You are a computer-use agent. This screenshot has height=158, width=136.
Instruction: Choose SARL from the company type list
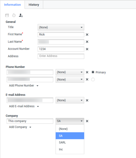tap(70, 143)
